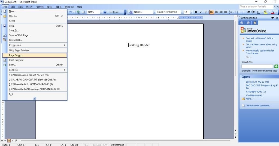Toggle Bold formatting
Screen dimensions: 279x146
pos(196,12)
